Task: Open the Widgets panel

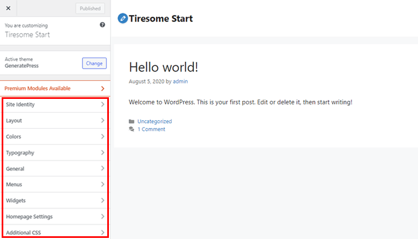Action: pyautogui.click(x=55, y=201)
